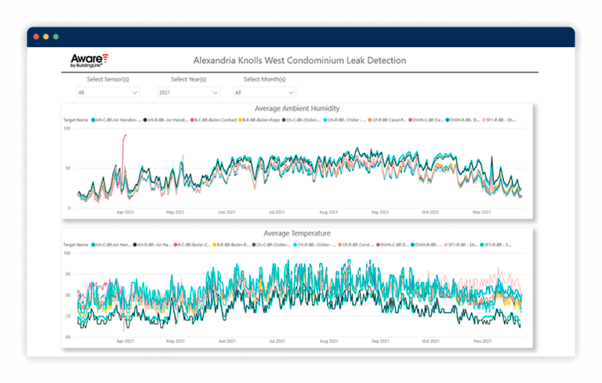
Task: Click the red close window dot
Action: [36, 37]
